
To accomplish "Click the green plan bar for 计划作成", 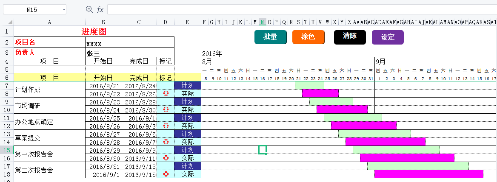I will [x=309, y=85].
